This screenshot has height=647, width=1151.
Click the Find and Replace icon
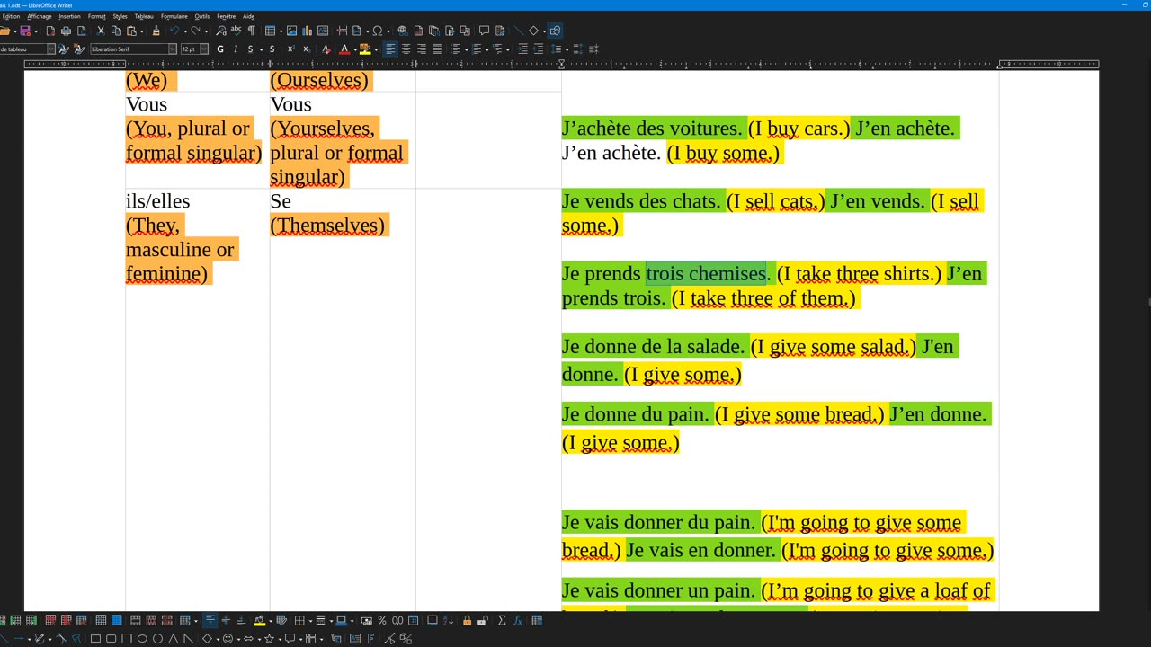point(220,31)
